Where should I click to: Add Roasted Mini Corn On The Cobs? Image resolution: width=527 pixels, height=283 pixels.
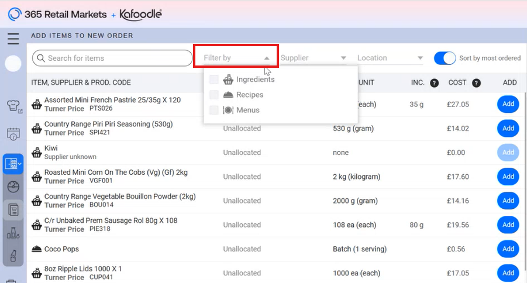[508, 177]
